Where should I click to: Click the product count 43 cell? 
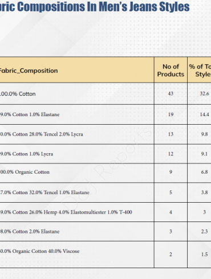tap(171, 93)
